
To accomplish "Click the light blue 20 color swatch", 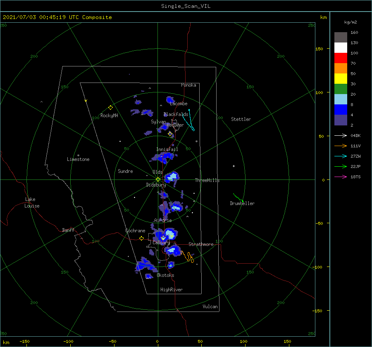I will coord(341,99).
